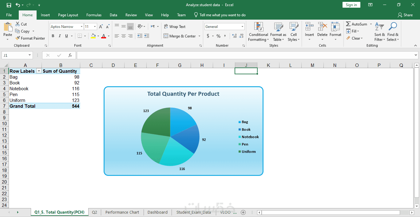420x217 pixels.
Task: Switch to the Dashboard sheet tab
Action: pyautogui.click(x=157, y=212)
